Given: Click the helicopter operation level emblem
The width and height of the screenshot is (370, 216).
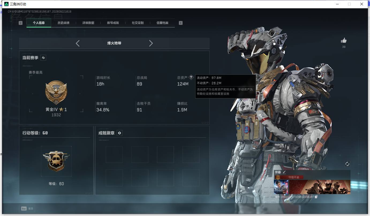Looking at the screenshot, I should tap(56, 161).
